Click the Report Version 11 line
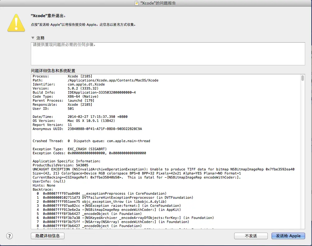Viewport: 312px width, 246px height. pos(52,125)
